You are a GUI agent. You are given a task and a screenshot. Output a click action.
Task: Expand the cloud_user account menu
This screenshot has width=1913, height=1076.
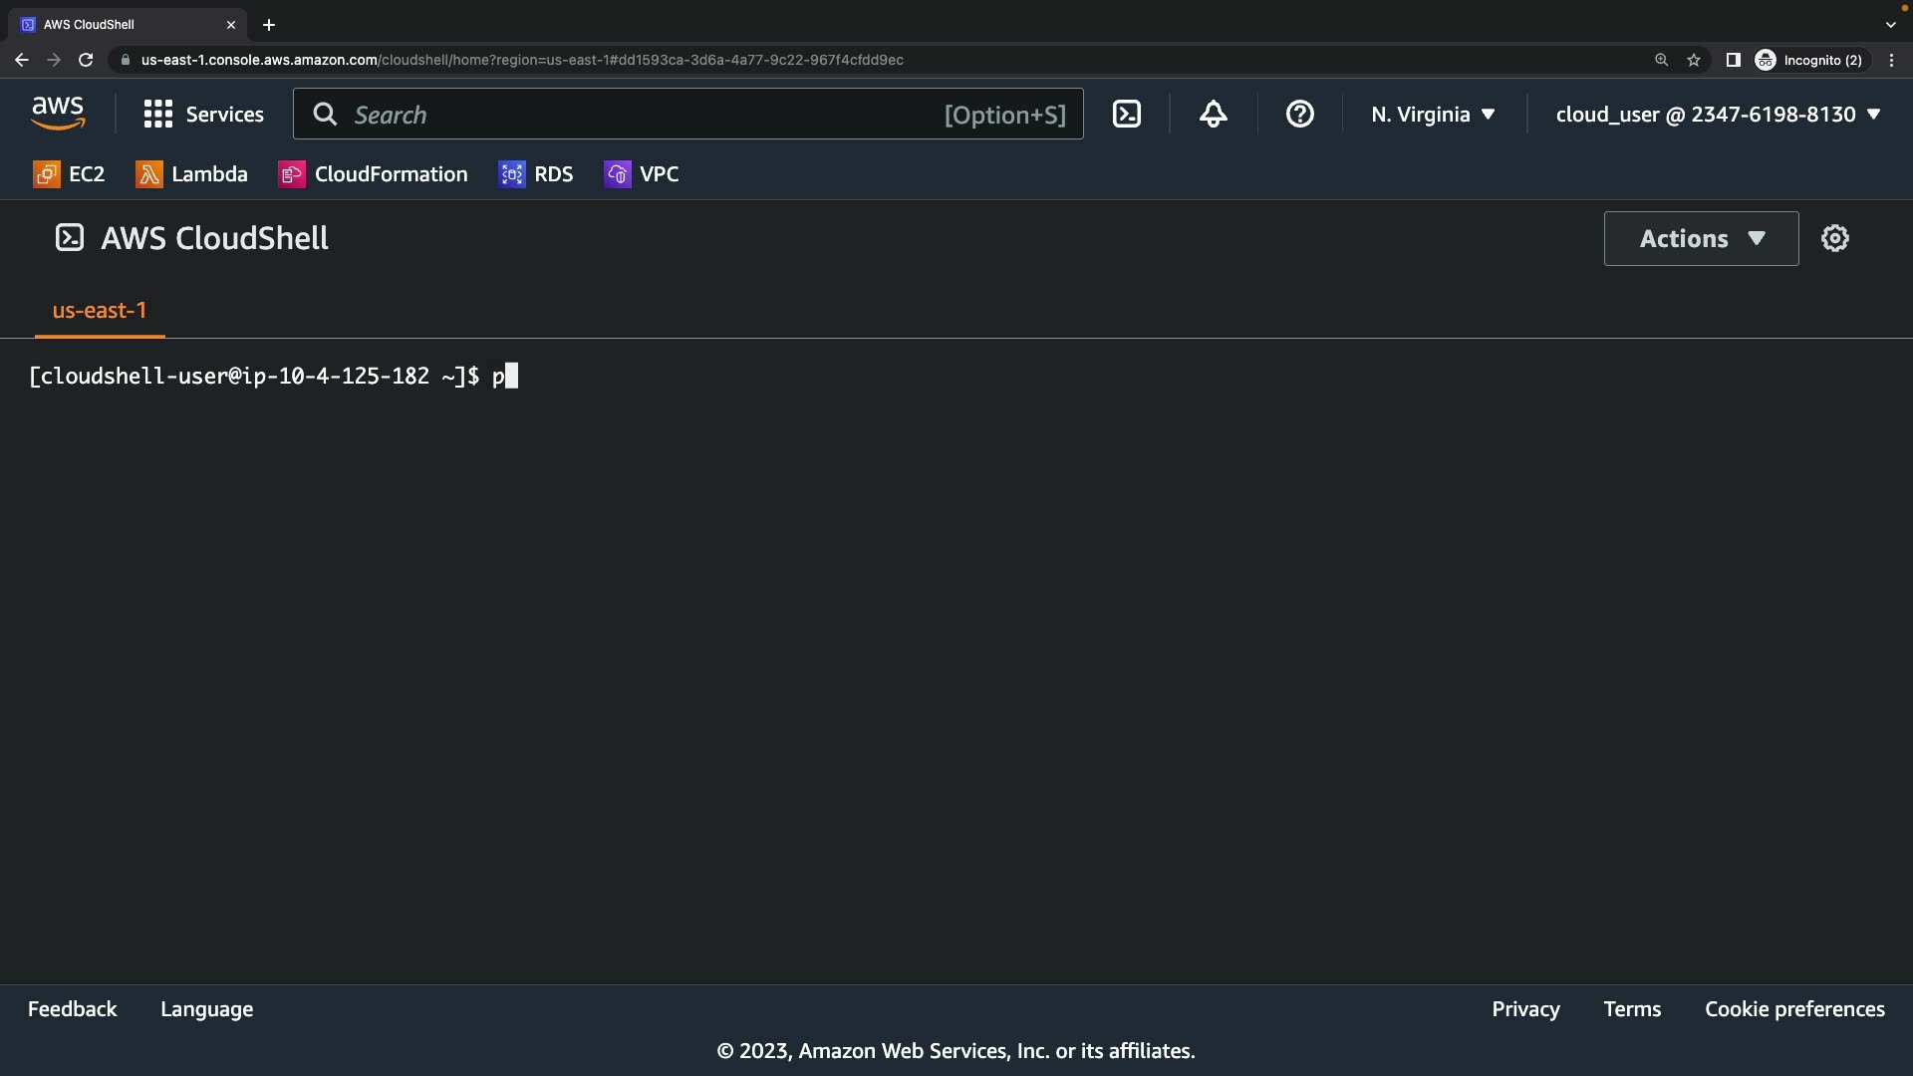point(1718,115)
